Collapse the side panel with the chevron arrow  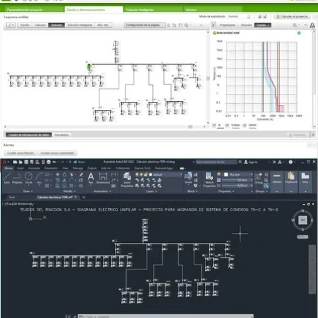coord(213,25)
